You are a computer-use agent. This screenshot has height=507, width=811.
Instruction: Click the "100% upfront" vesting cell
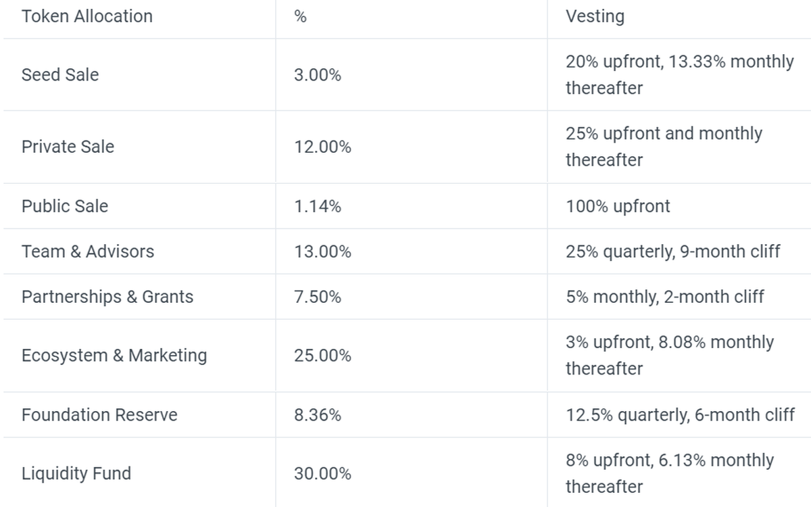[x=618, y=206]
